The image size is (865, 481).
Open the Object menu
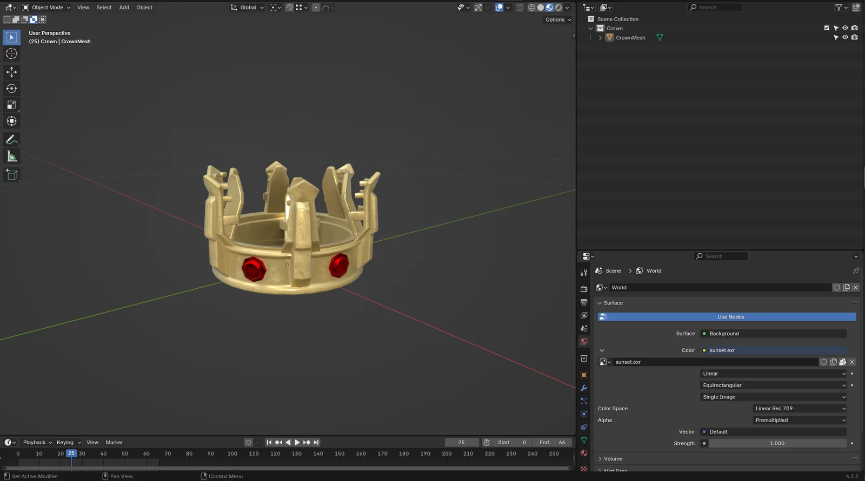tap(144, 8)
